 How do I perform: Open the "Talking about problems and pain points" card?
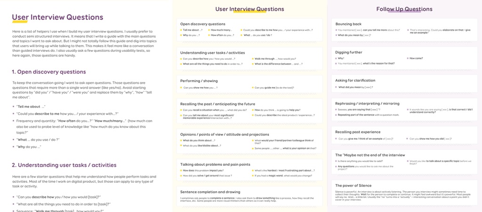point(249,170)
